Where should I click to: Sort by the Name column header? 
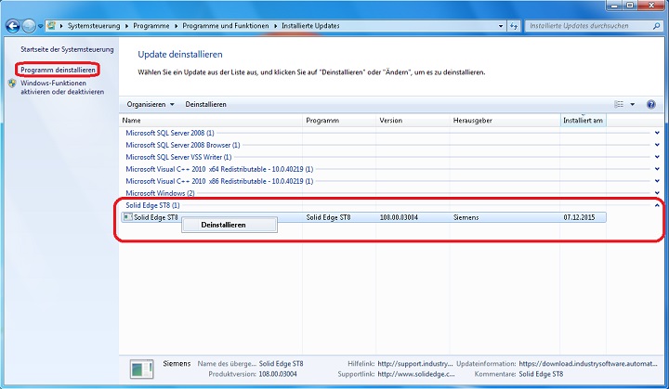[x=211, y=121]
